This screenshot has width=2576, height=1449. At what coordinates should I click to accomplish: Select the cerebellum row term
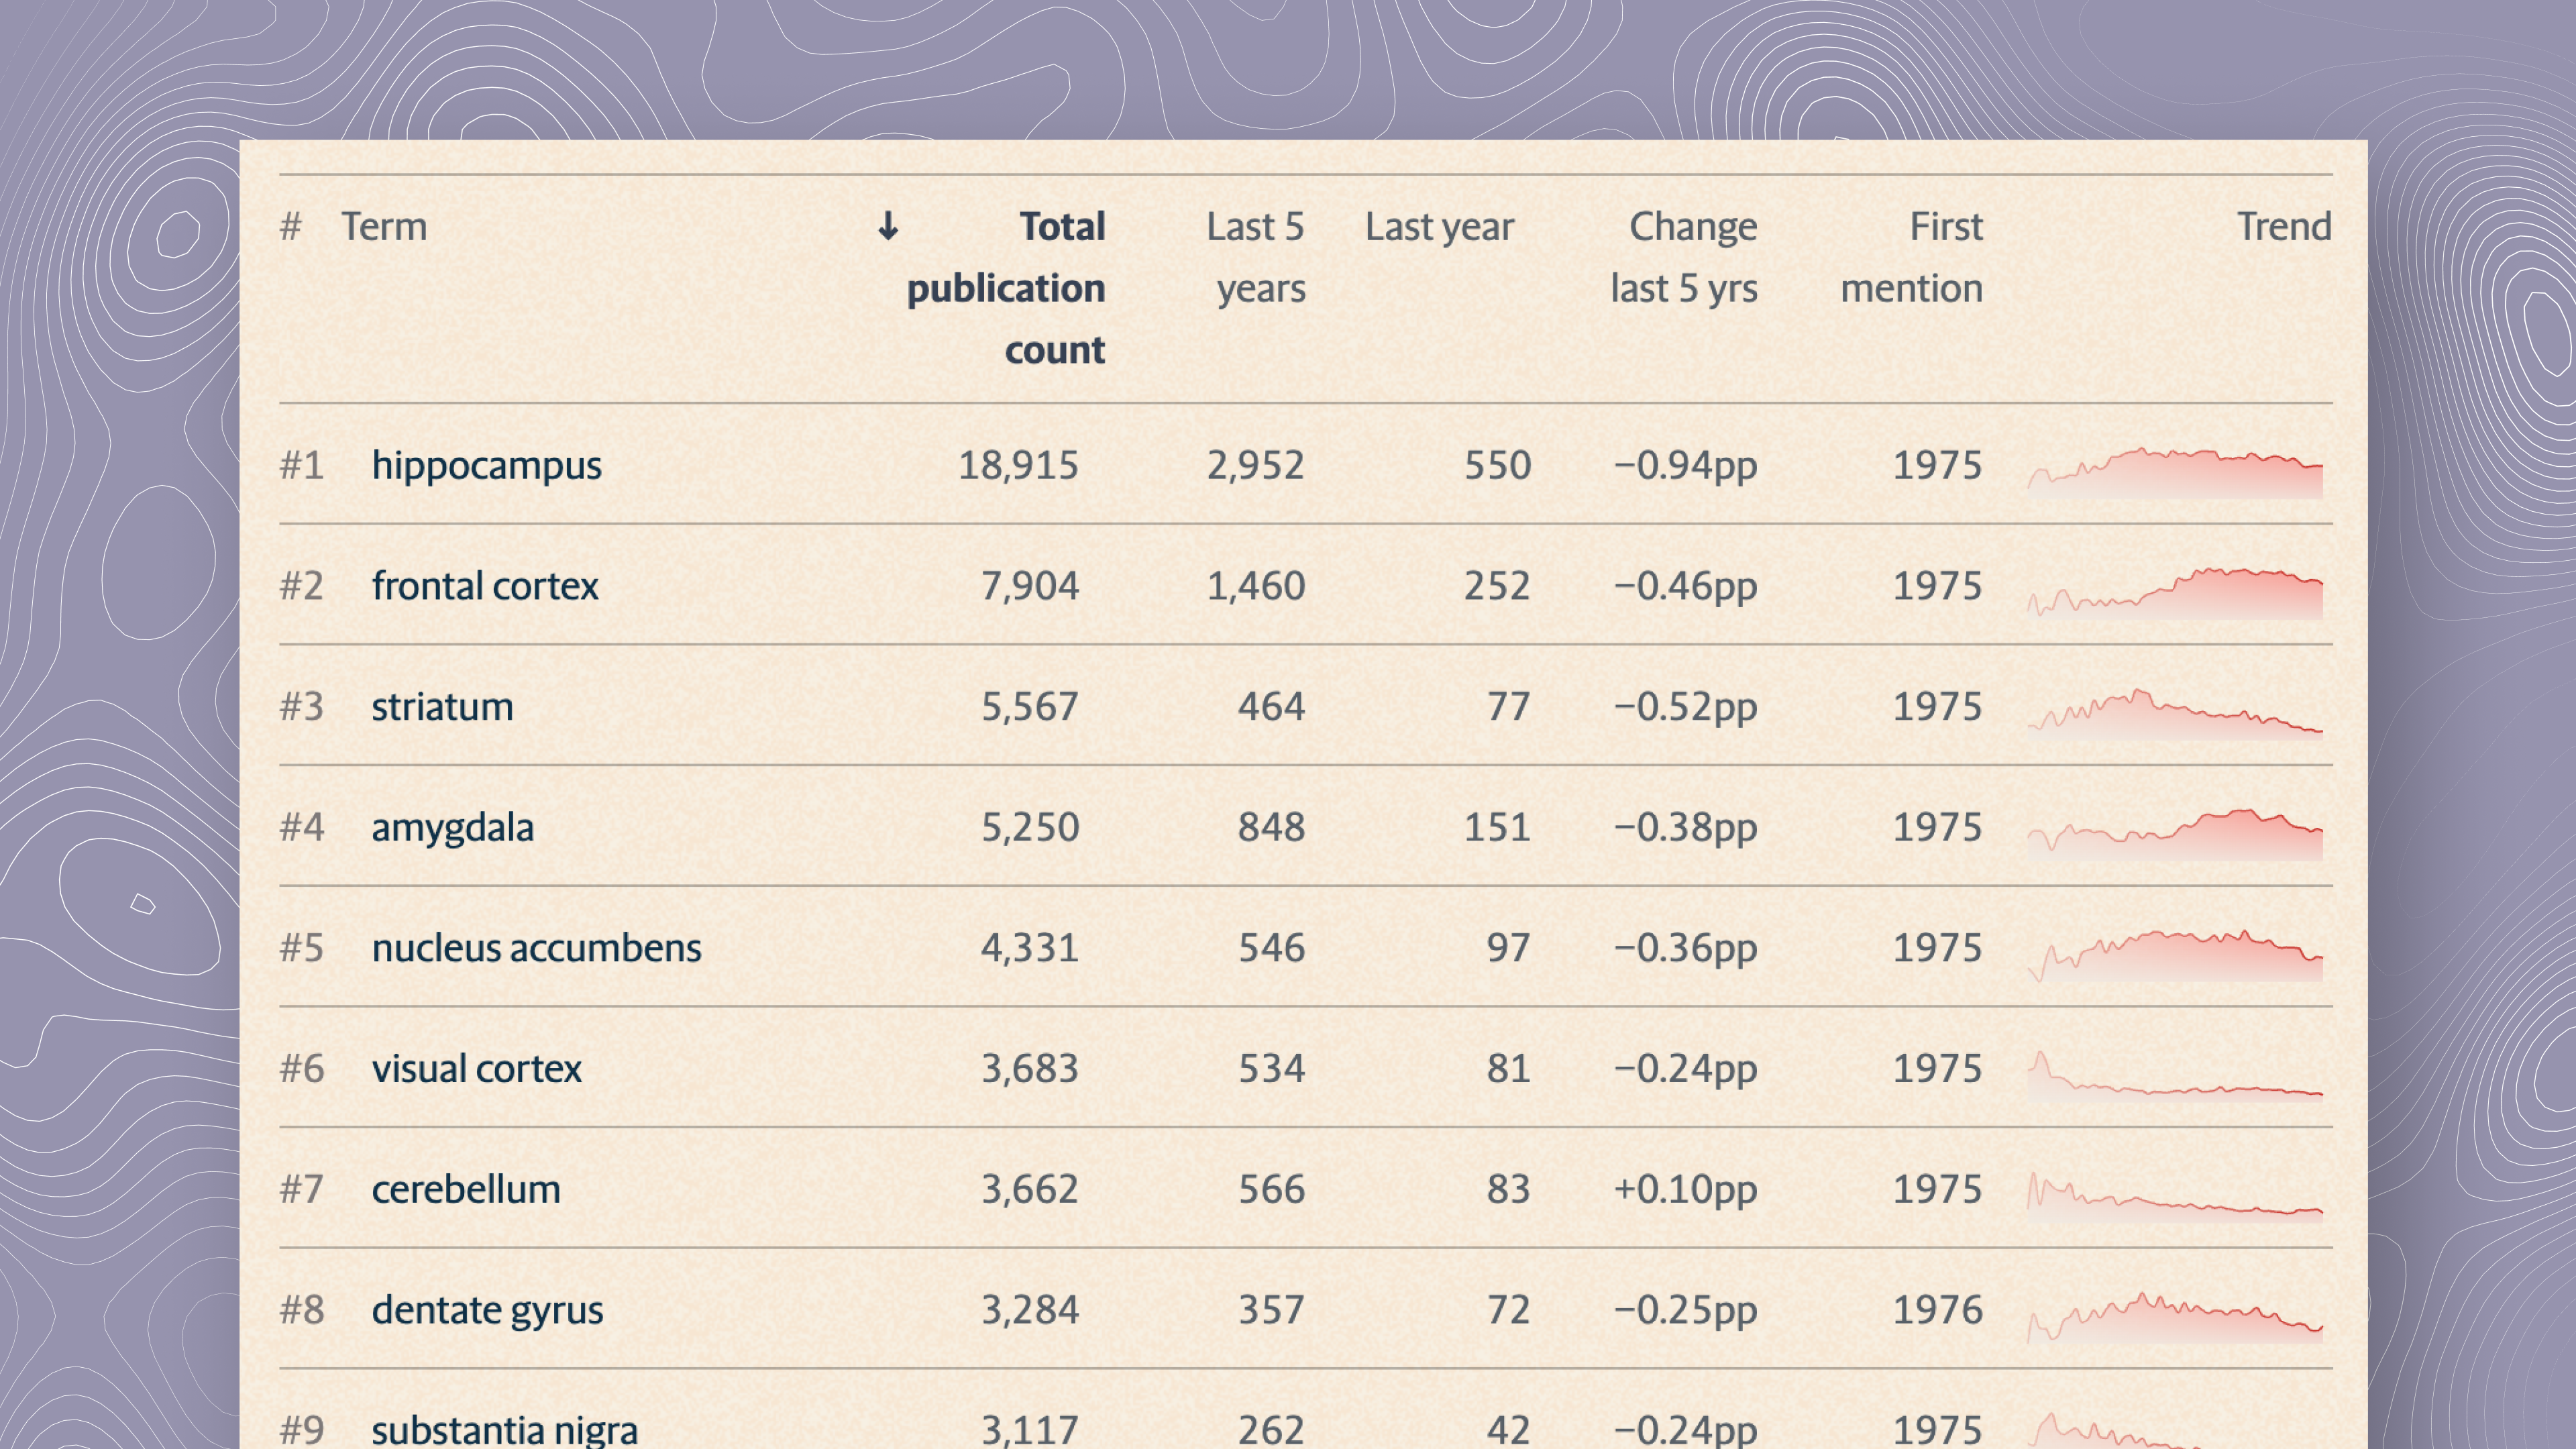point(466,1190)
